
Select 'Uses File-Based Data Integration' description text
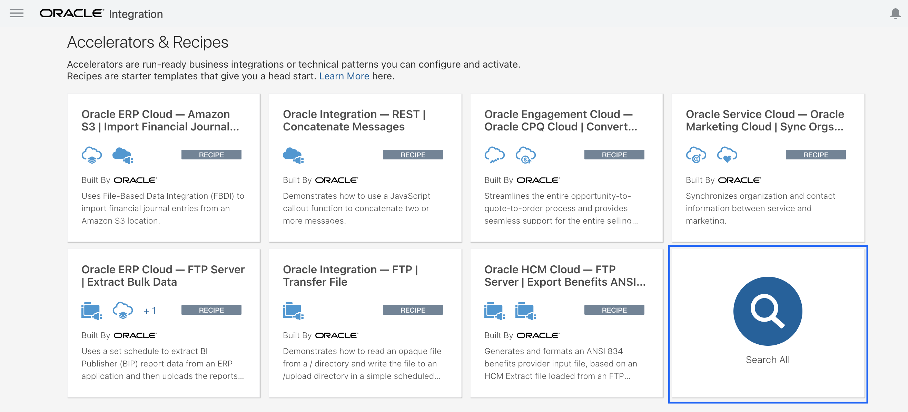point(163,208)
